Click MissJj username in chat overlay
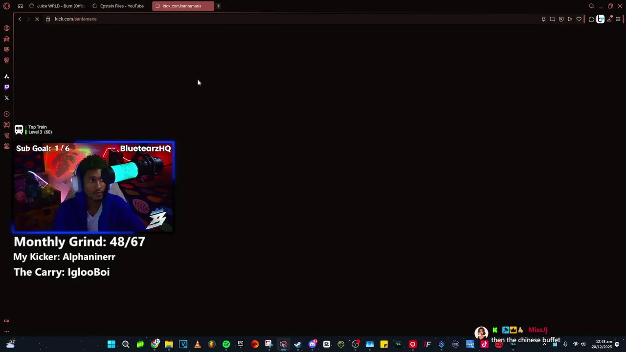This screenshot has height=352, width=626. coord(537,330)
